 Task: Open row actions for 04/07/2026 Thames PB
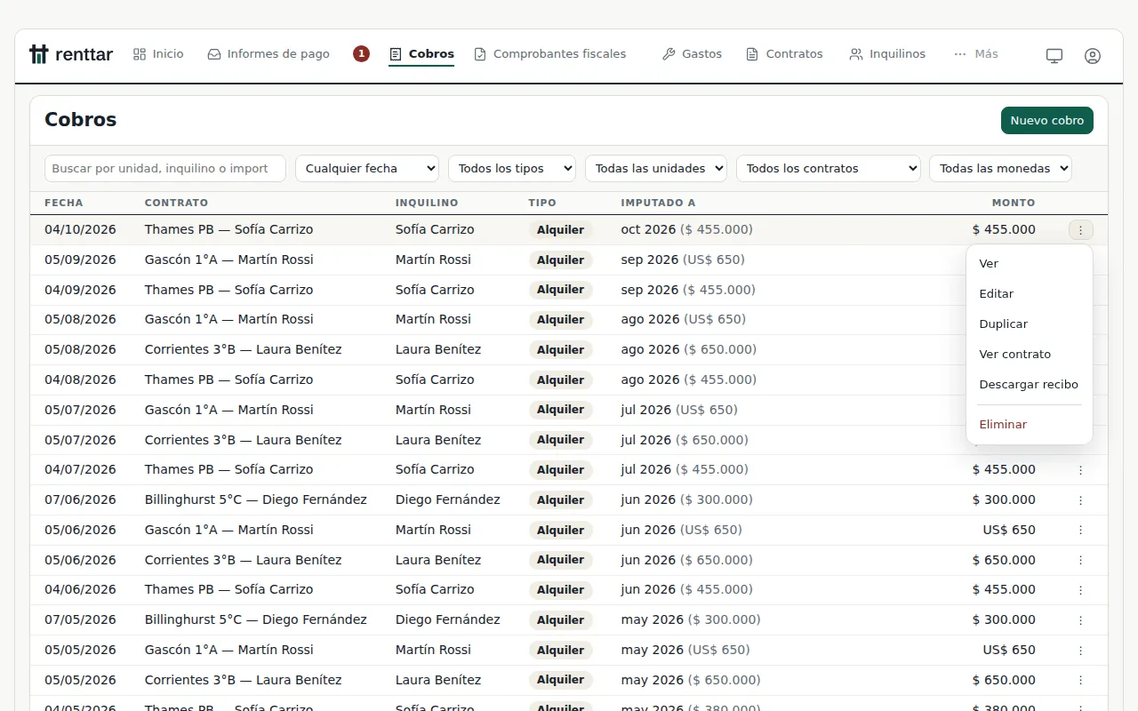tap(1081, 470)
